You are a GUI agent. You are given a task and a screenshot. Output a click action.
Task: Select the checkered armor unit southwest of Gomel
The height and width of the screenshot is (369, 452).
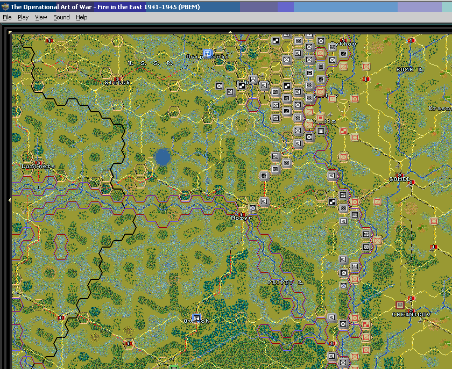(x=332, y=202)
